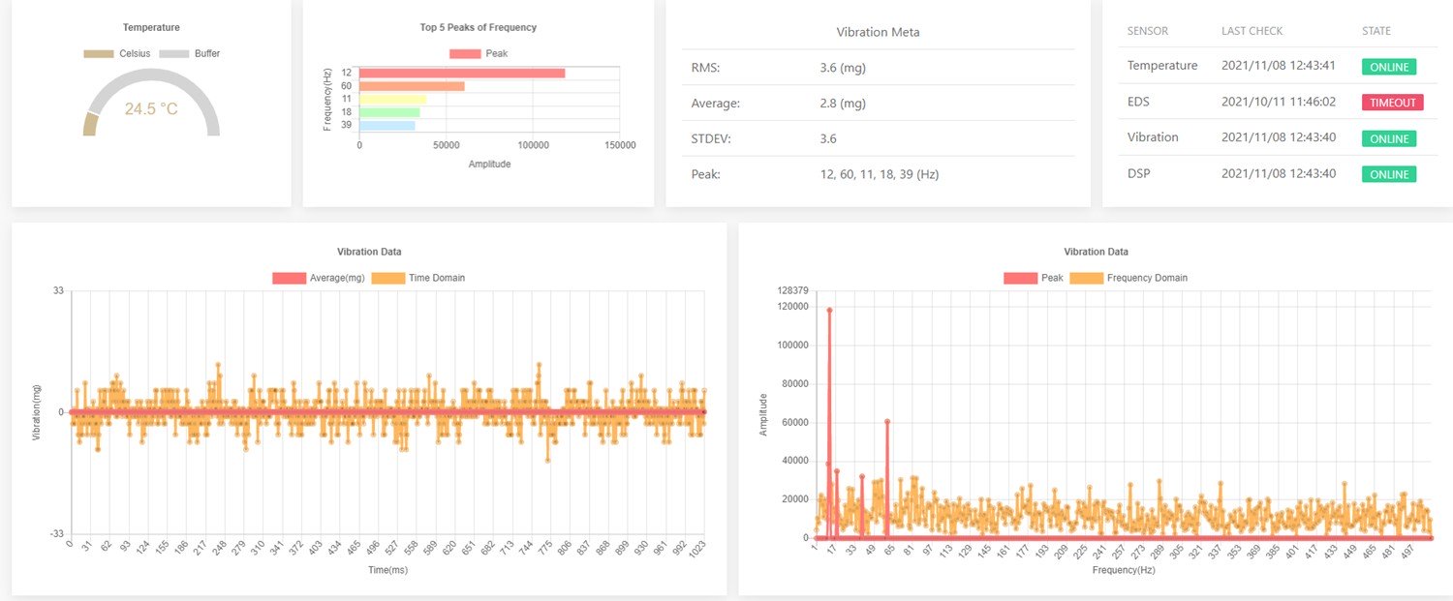
Task: Click the 39 Hz bar in Top 5 Peaks
Action: click(387, 126)
